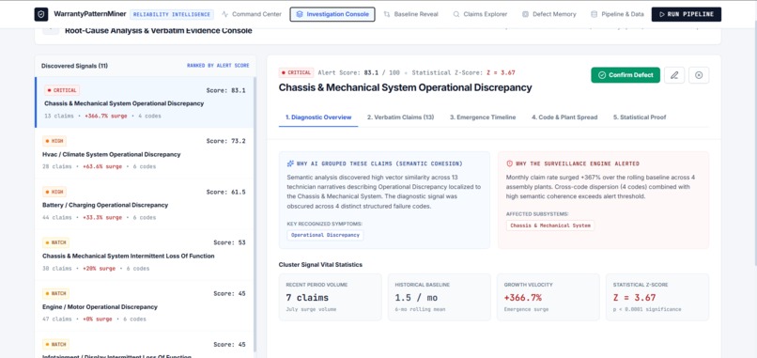Open the Defect Memory tab
This screenshot has height=358, width=757.
coord(548,14)
